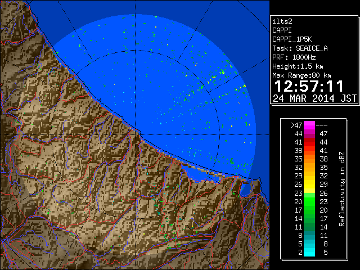Click the Task: SEAICE_A line
The image size is (360, 270).
click(300, 48)
